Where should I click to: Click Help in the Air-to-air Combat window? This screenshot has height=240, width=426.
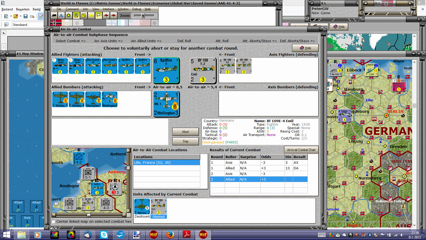click(x=305, y=48)
